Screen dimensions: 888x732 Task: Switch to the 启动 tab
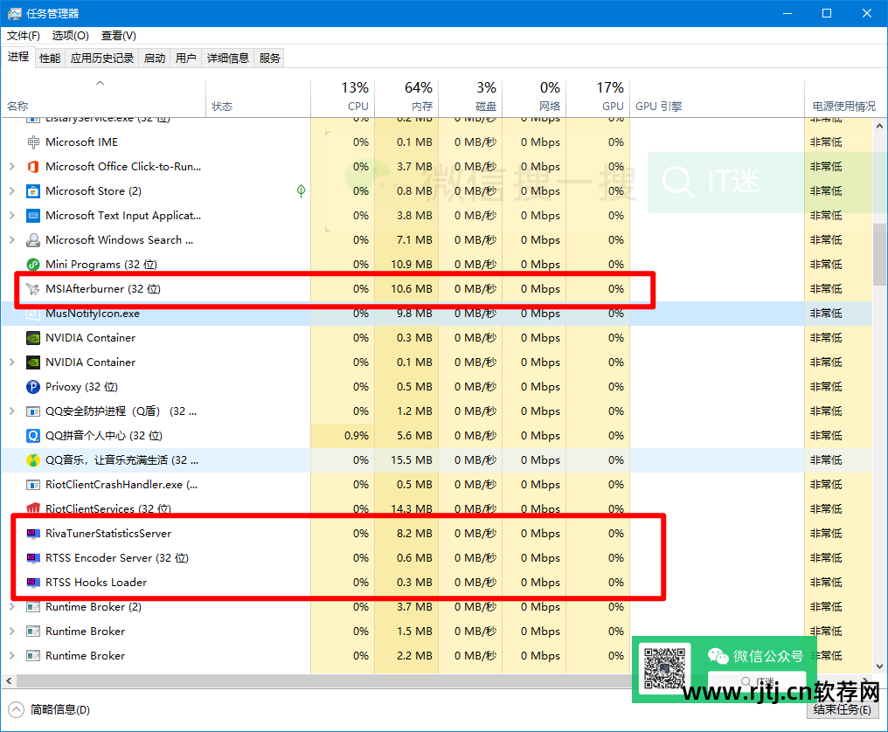pyautogui.click(x=155, y=58)
